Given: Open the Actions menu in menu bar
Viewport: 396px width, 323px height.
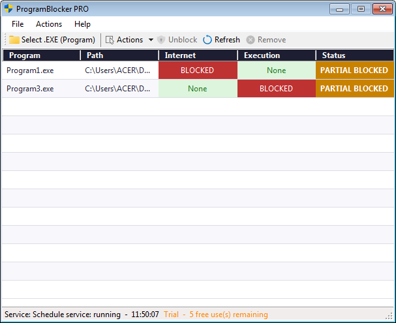Looking at the screenshot, I should click(x=49, y=24).
